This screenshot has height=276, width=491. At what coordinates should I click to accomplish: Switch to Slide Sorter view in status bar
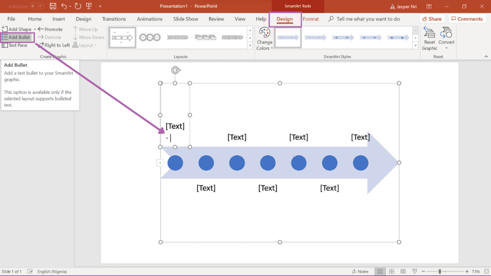coord(391,272)
